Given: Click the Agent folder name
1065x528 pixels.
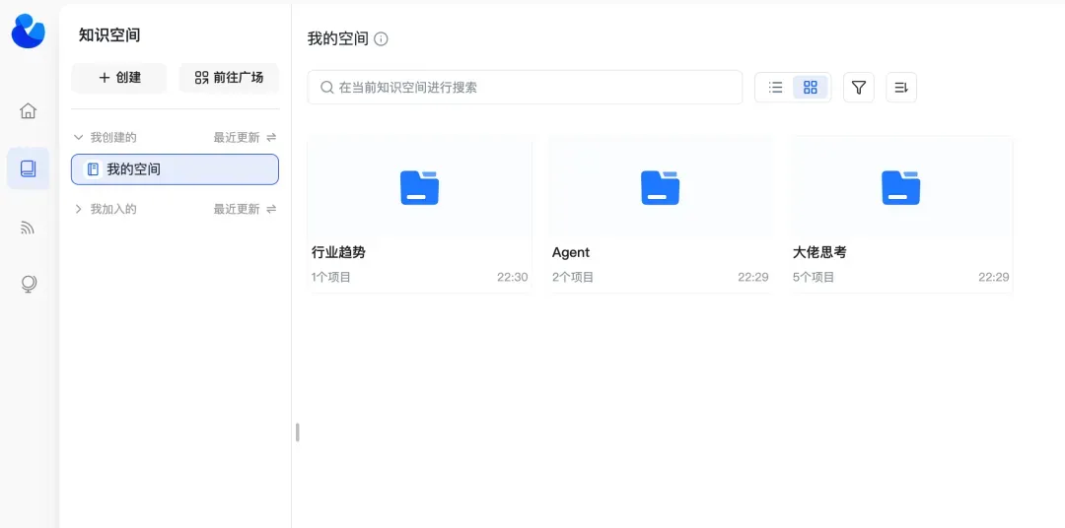Looking at the screenshot, I should tap(571, 252).
